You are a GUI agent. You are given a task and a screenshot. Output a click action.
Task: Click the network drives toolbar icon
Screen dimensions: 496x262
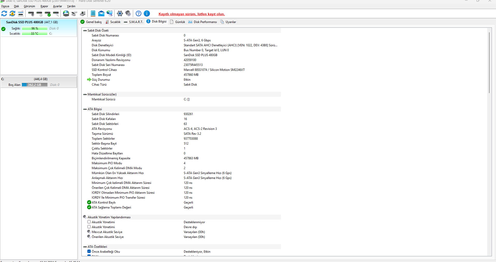(74, 13)
